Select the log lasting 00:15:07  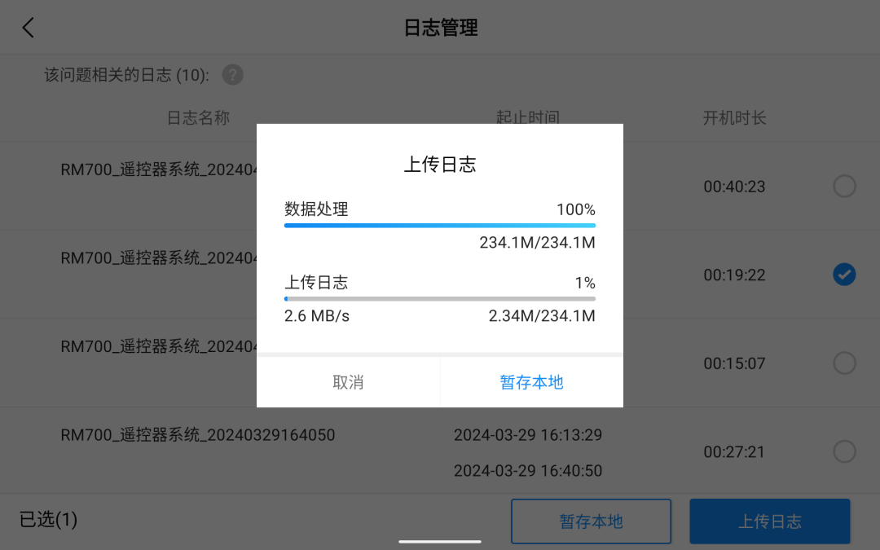pyautogui.click(x=844, y=363)
